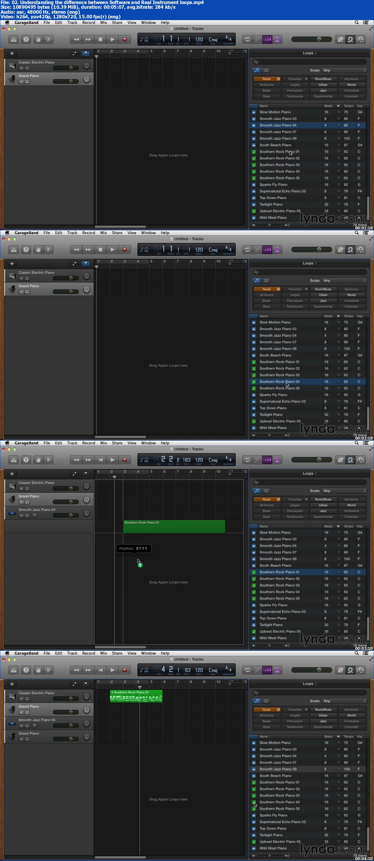The image size is (374, 861).
Task: Toggle the Metronome in the 00:01:10 frame
Action: point(277,39)
